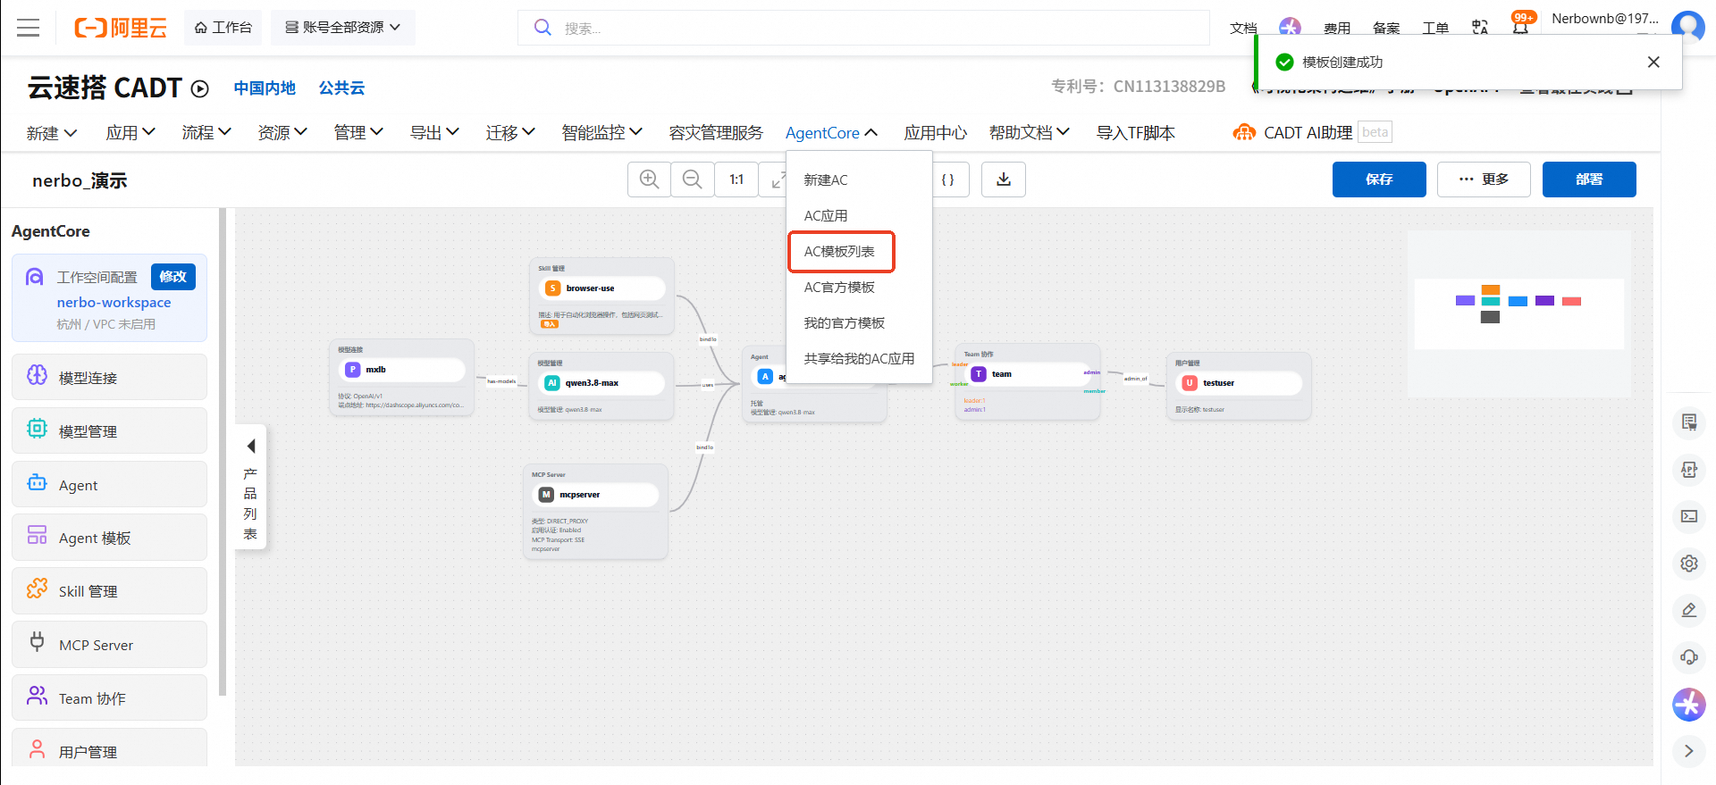Open the 帮助文档 menu
Image resolution: width=1716 pixels, height=785 pixels.
pos(1030,133)
